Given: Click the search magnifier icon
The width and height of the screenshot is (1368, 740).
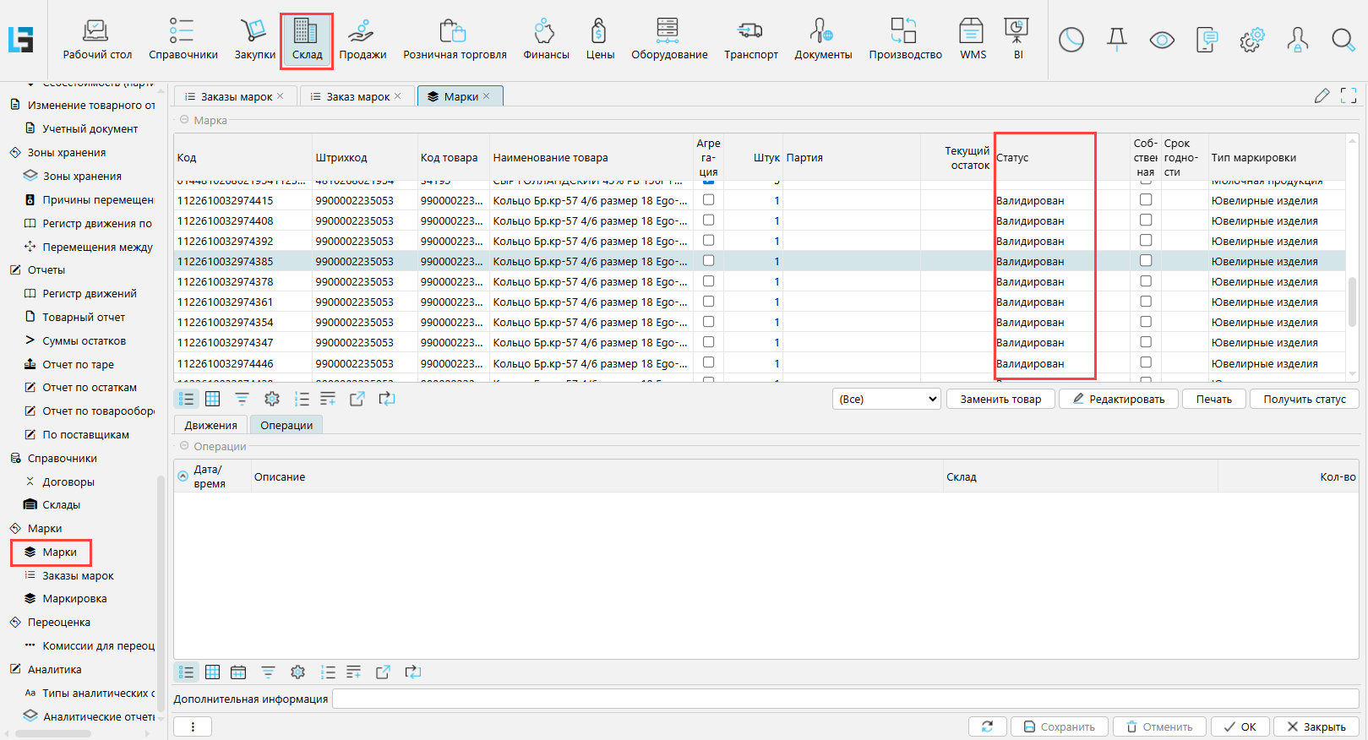Looking at the screenshot, I should pyautogui.click(x=1343, y=40).
